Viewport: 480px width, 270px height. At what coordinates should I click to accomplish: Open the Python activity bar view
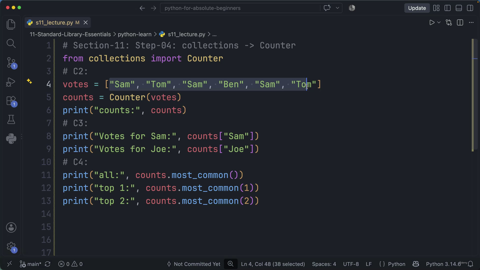[11, 139]
